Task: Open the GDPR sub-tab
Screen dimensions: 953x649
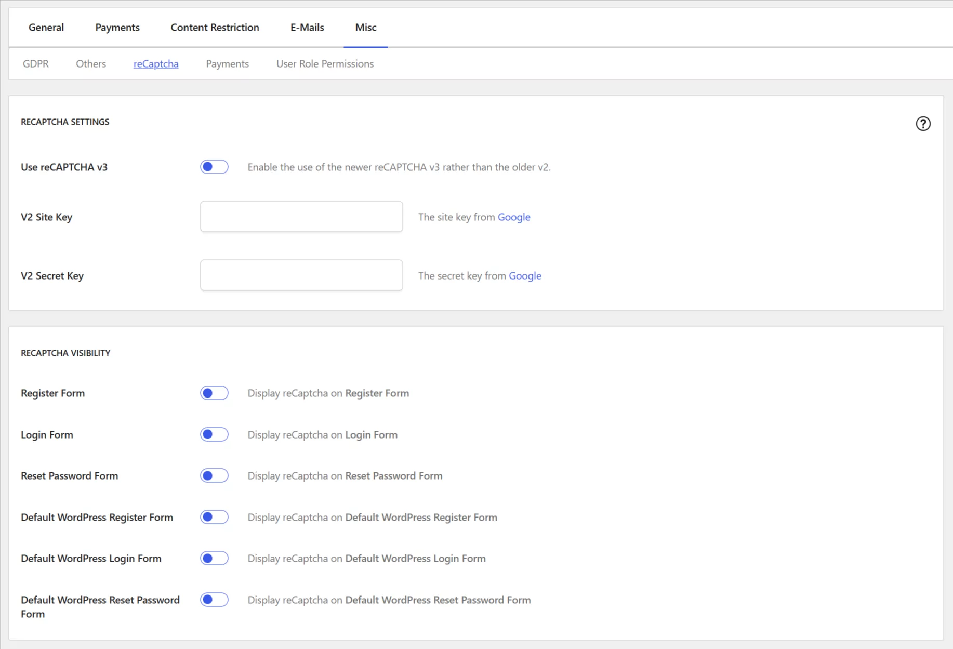Action: tap(36, 63)
